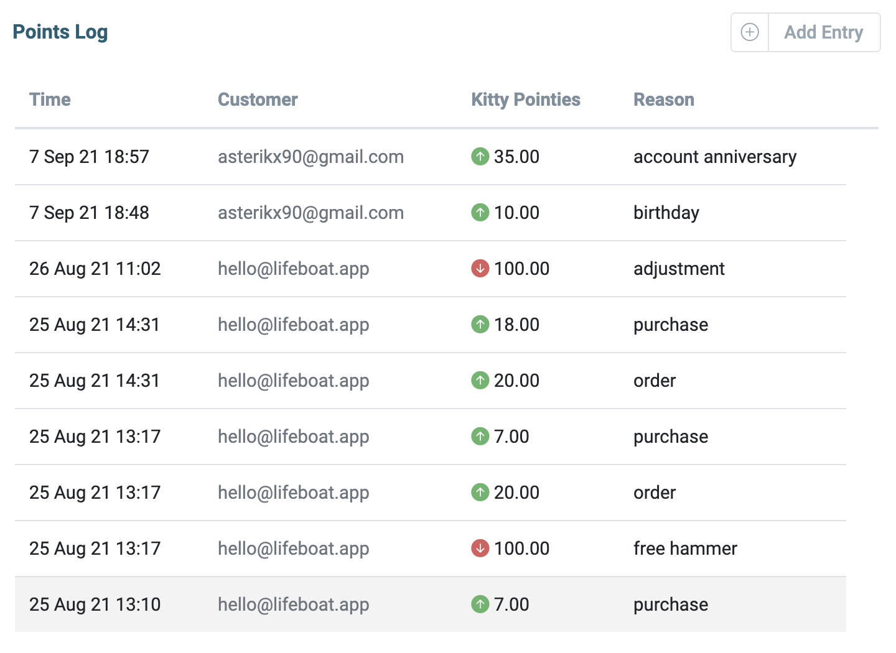Click the plus circle icon beside Add Entry
Viewport: 896px width, 653px height.
tap(750, 32)
